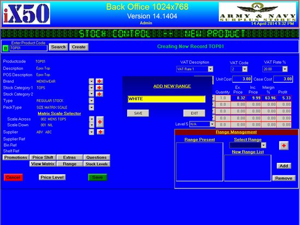This screenshot has height=225, width=300.
Task: Click the Search button
Action: 58,47
